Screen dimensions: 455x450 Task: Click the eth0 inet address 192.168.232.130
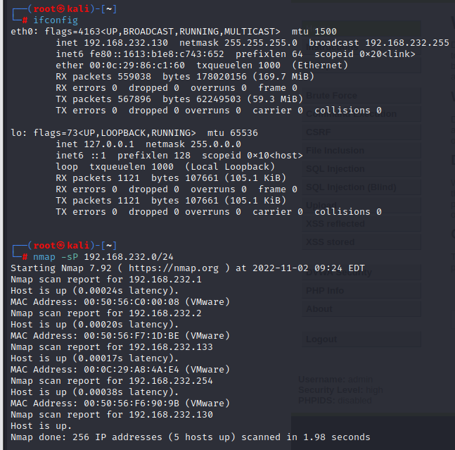click(123, 43)
